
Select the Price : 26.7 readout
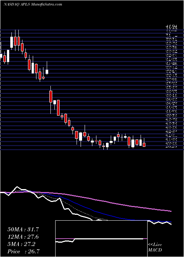point(23,251)
